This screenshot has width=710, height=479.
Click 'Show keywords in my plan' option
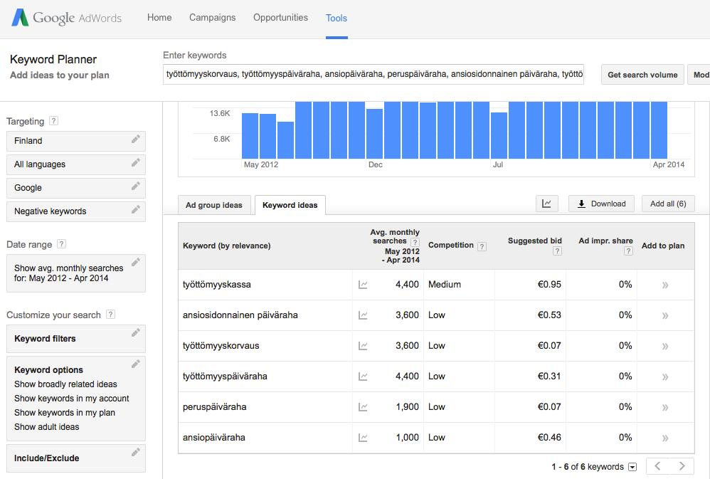[x=65, y=413]
